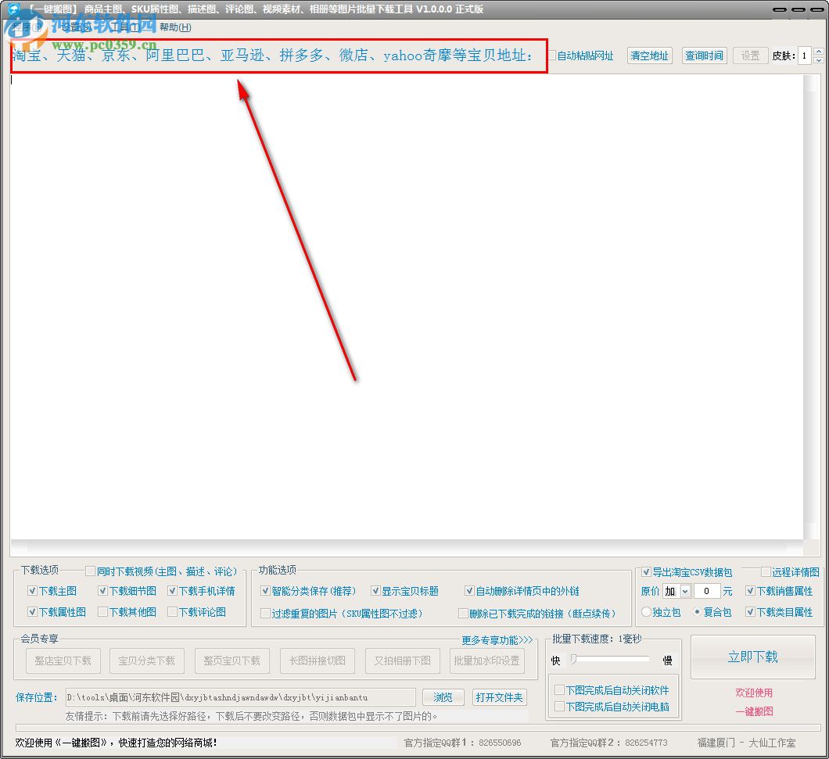Open the 原价 加 dropdown
Screen dimensions: 829x759
(685, 591)
